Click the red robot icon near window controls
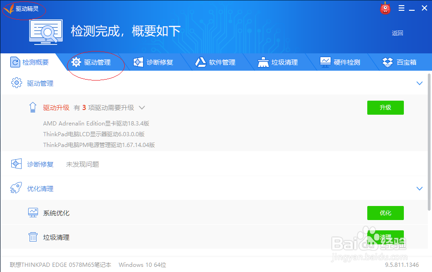This screenshot has height=272, width=432. click(x=385, y=8)
